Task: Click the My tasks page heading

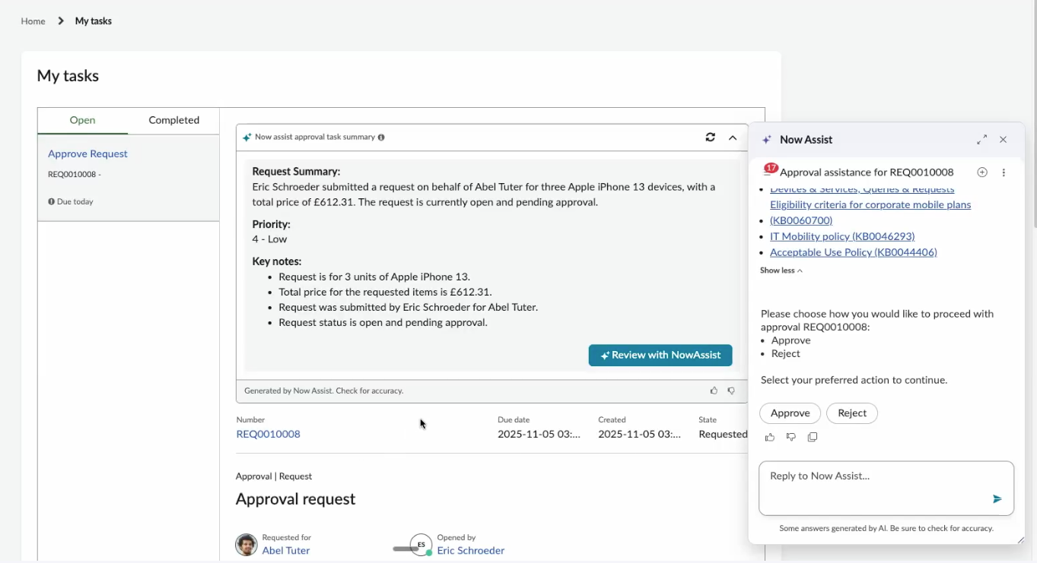Action: tap(68, 76)
